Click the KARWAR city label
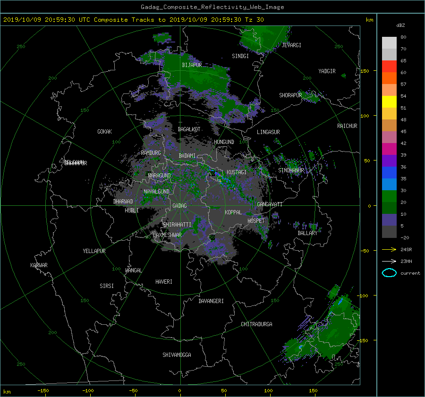 click(x=39, y=265)
